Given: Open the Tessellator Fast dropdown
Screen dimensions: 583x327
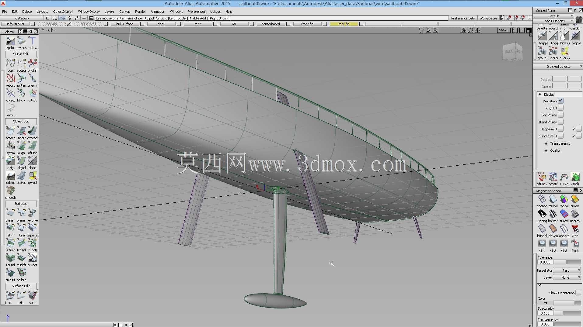Looking at the screenshot, I should pyautogui.click(x=567, y=270).
